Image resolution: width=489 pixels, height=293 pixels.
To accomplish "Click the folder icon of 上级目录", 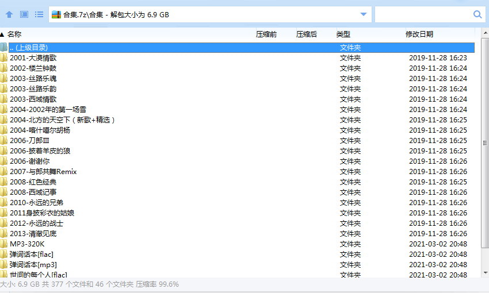I will pyautogui.click(x=3, y=47).
